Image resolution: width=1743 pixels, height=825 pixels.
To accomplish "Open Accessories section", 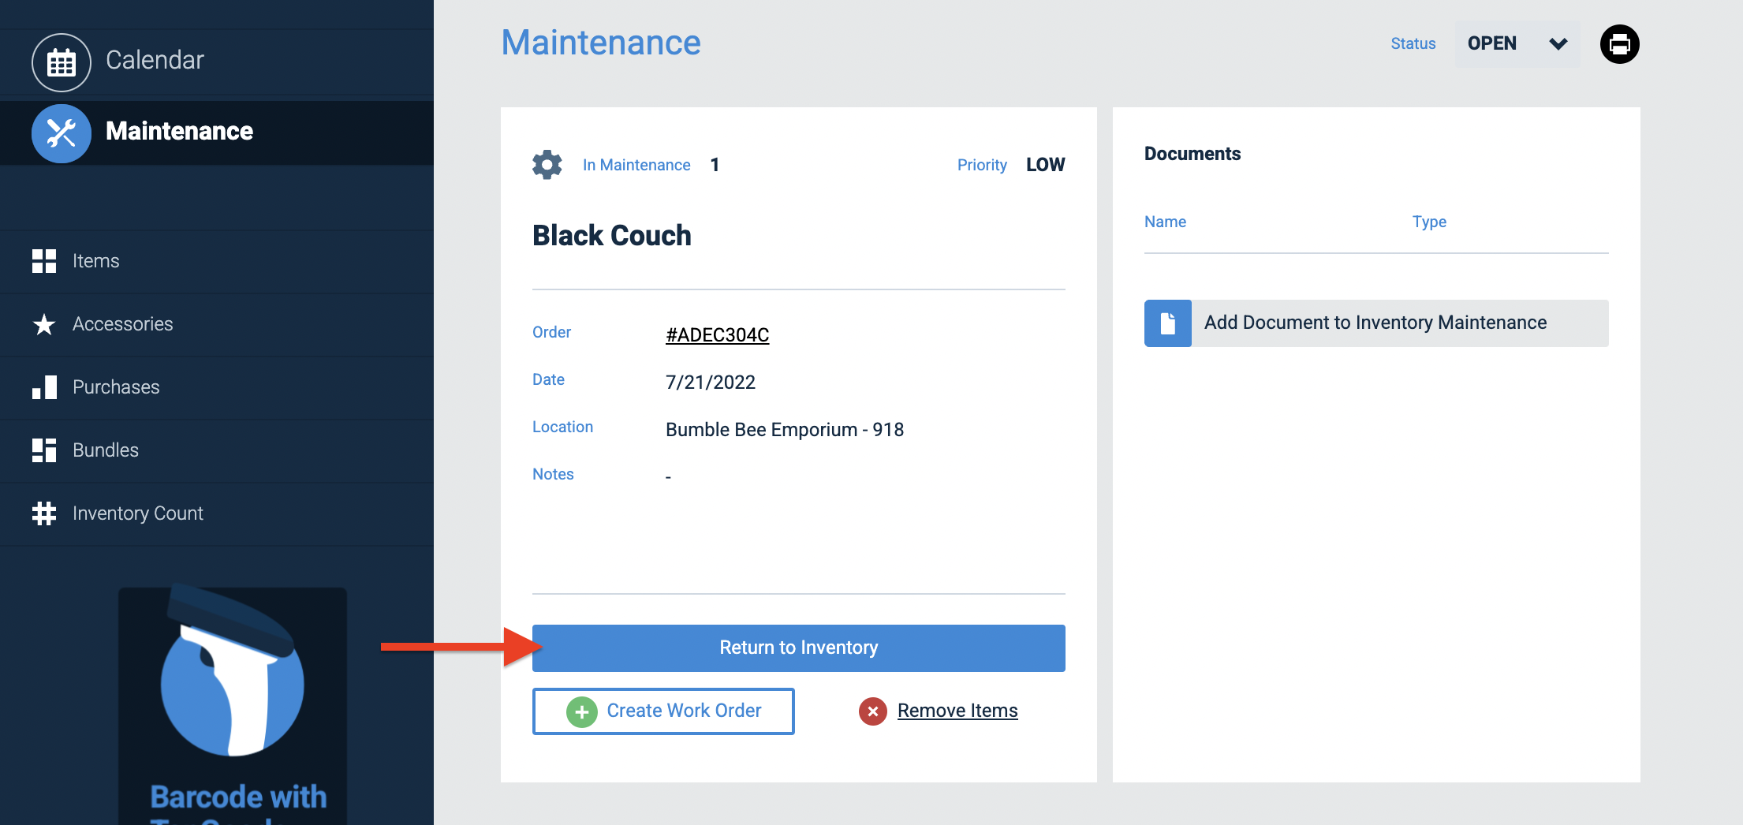I will point(217,324).
